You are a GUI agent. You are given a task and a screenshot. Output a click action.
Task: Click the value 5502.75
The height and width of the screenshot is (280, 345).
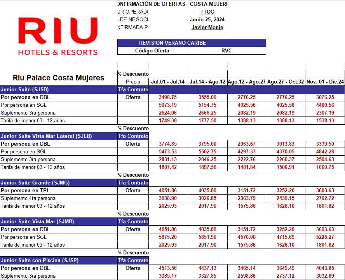[x=207, y=152]
